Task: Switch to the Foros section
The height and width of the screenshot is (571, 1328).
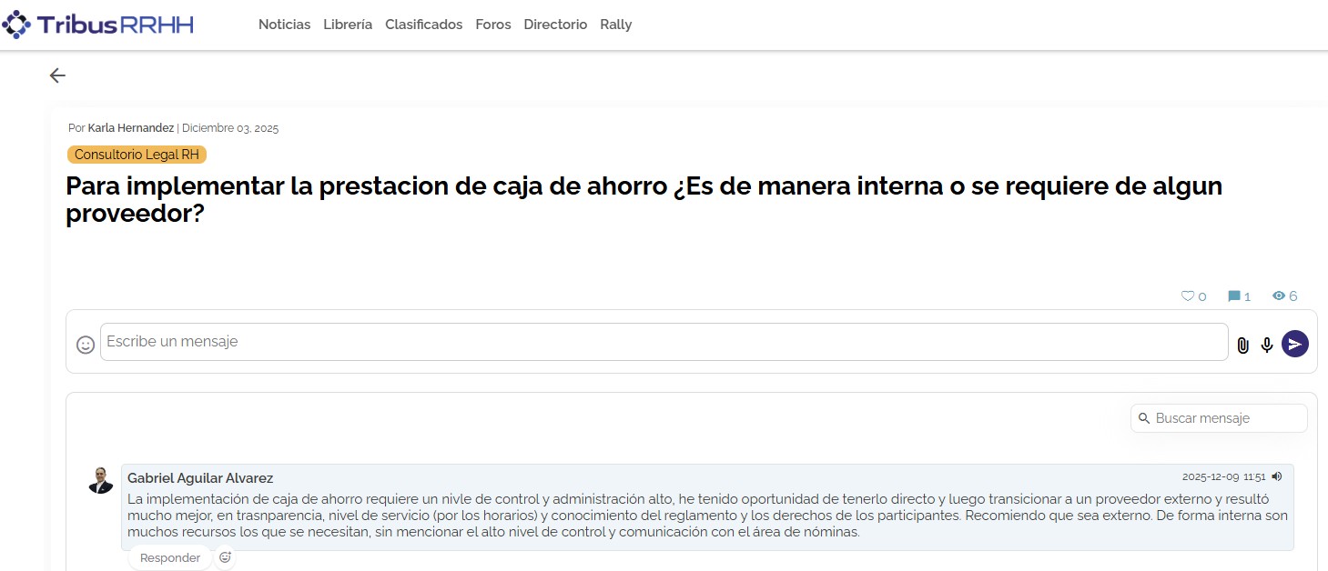Action: pos(493,25)
